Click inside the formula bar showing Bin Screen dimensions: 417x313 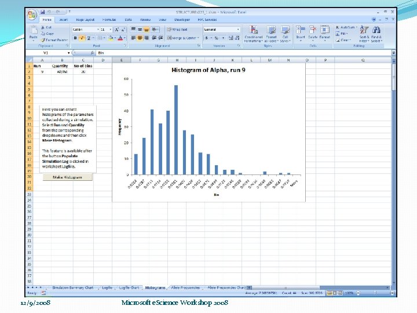click(x=243, y=53)
